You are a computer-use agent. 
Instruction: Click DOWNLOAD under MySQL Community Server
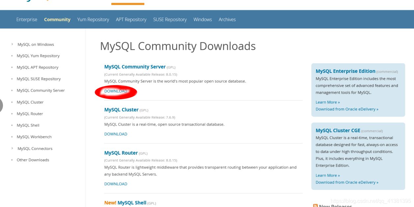[x=116, y=91]
